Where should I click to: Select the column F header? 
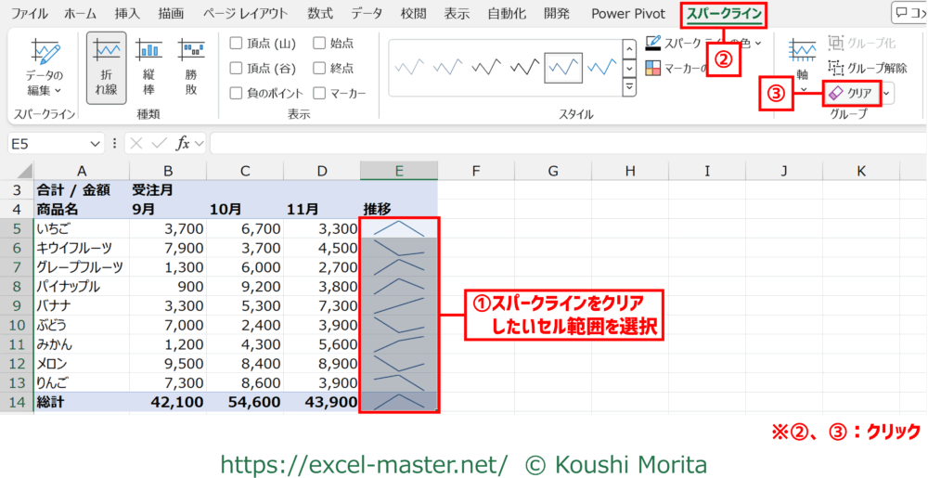pos(475,171)
